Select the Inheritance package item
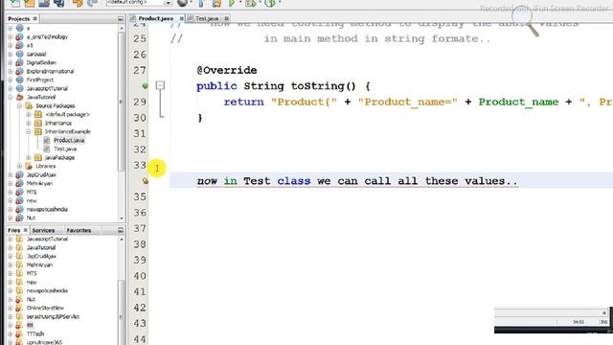Screen dimensions: 613x345 57,123
